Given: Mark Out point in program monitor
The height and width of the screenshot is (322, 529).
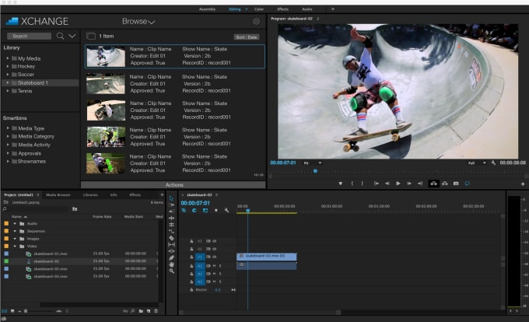Looking at the screenshot, I should coord(363,184).
